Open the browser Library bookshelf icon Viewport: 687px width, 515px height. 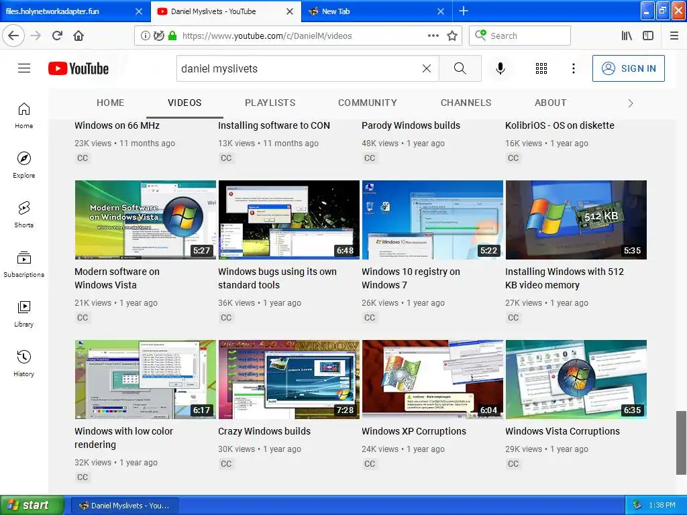(627, 36)
